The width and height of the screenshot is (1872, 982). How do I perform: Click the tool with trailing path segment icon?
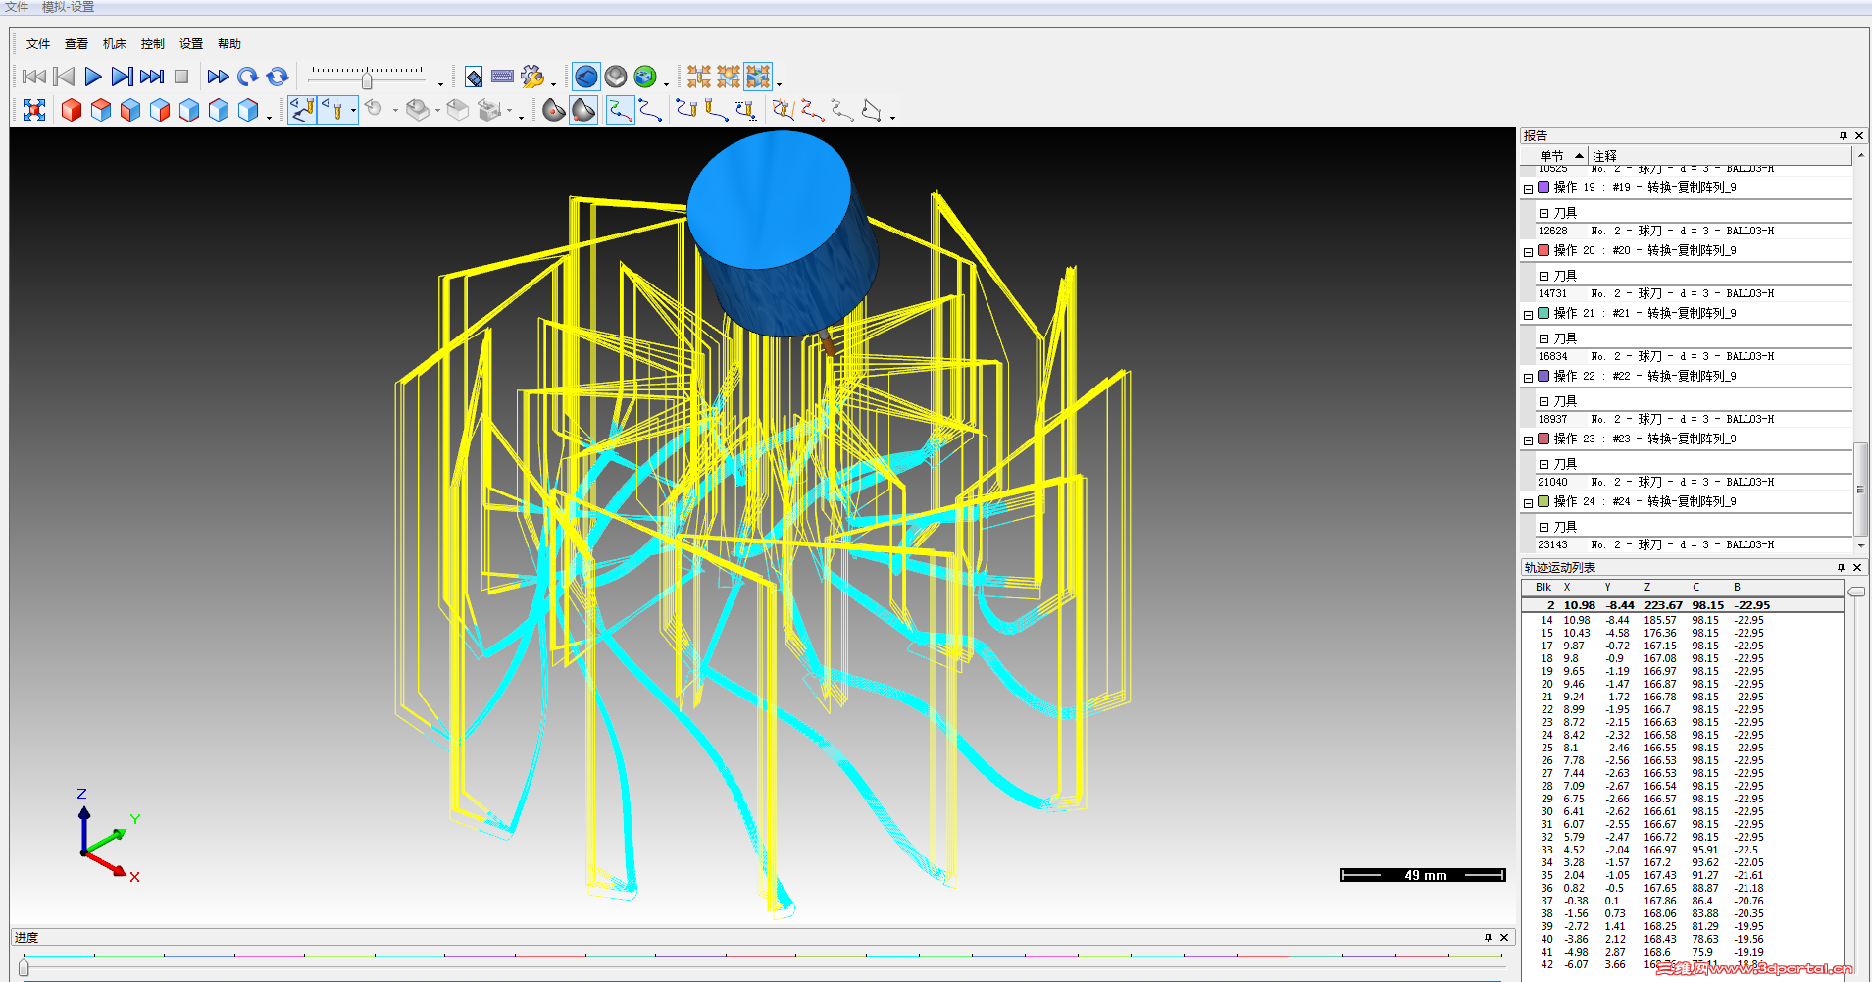(x=716, y=110)
